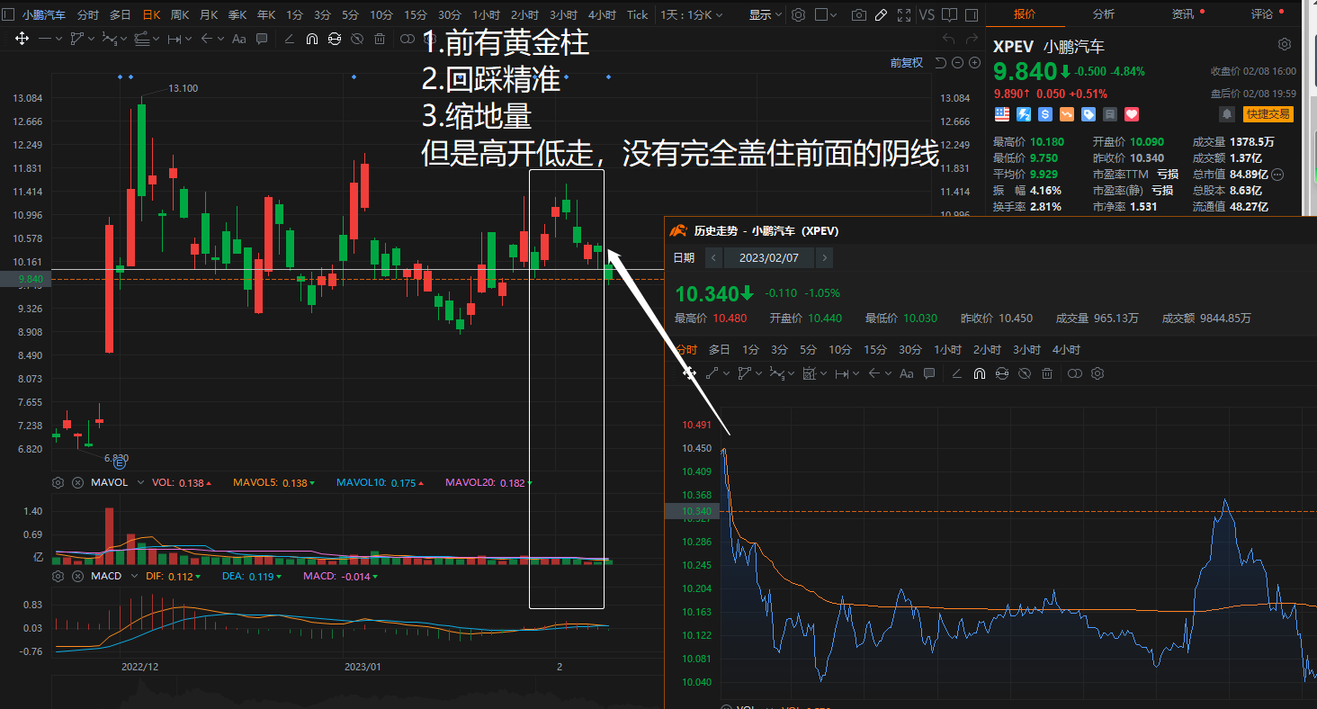Set a price alert with the bell icon
1317x709 pixels.
(x=1226, y=114)
